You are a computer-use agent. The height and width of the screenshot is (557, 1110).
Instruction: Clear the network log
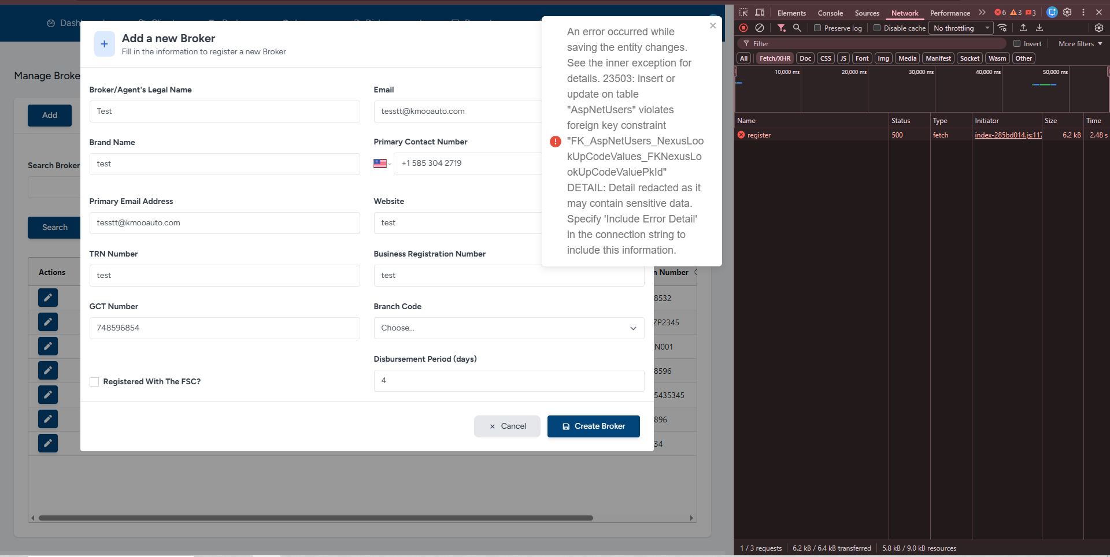pos(760,28)
